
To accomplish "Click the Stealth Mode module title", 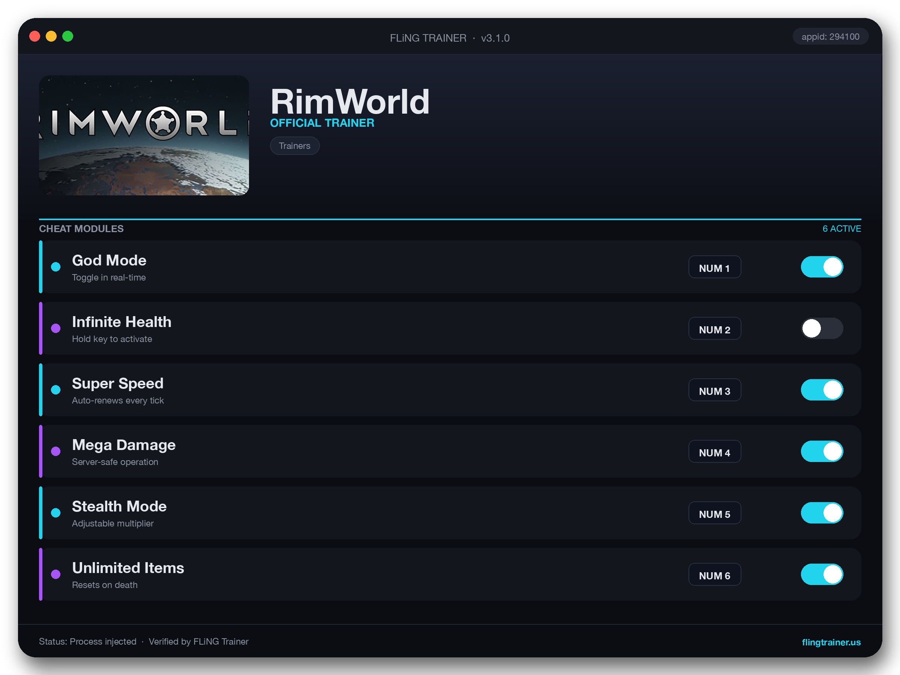I will click(x=119, y=506).
